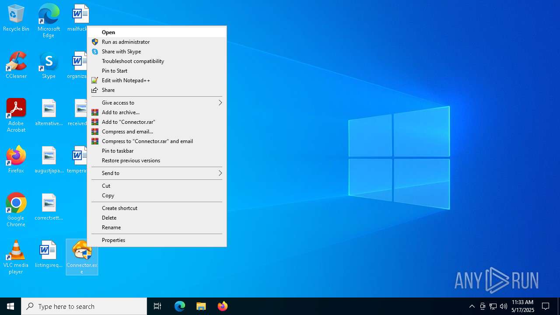560x315 pixels.
Task: Select the CCleaner desktop icon
Action: tap(16, 65)
